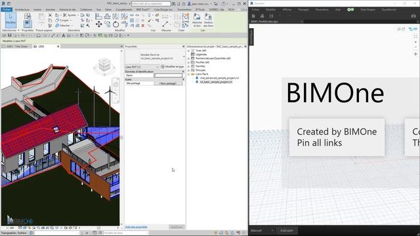This screenshot has width=420, height=236.
Task: Select the Modifier tool in Revit ribbon
Action: pyautogui.click(x=10, y=20)
